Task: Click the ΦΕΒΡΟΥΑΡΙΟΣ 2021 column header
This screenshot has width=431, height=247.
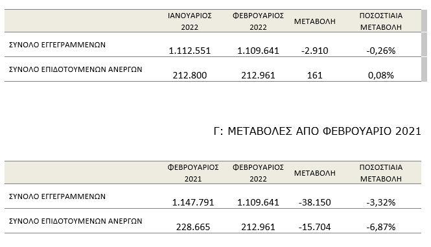Action: 193,173
